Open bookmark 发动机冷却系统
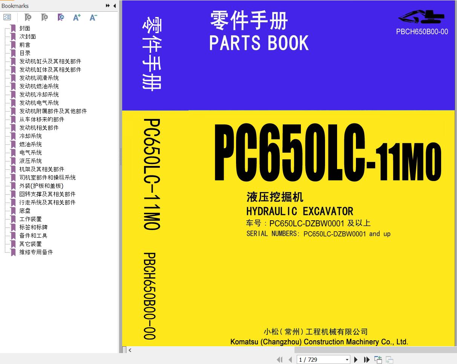 [39, 95]
